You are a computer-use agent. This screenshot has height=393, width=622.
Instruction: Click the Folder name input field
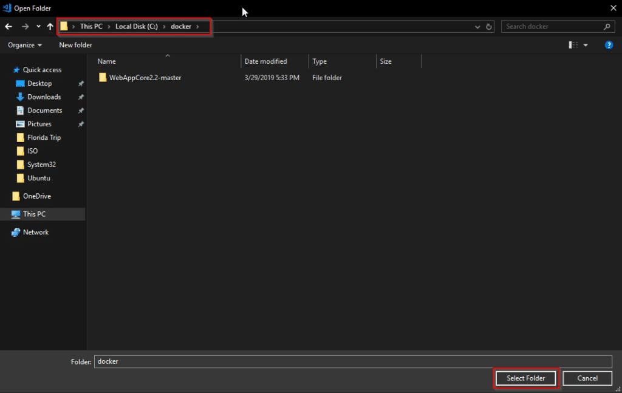point(353,361)
